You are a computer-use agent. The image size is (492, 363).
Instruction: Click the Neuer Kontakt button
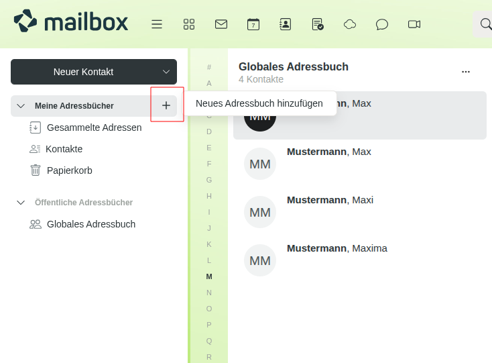tap(83, 72)
